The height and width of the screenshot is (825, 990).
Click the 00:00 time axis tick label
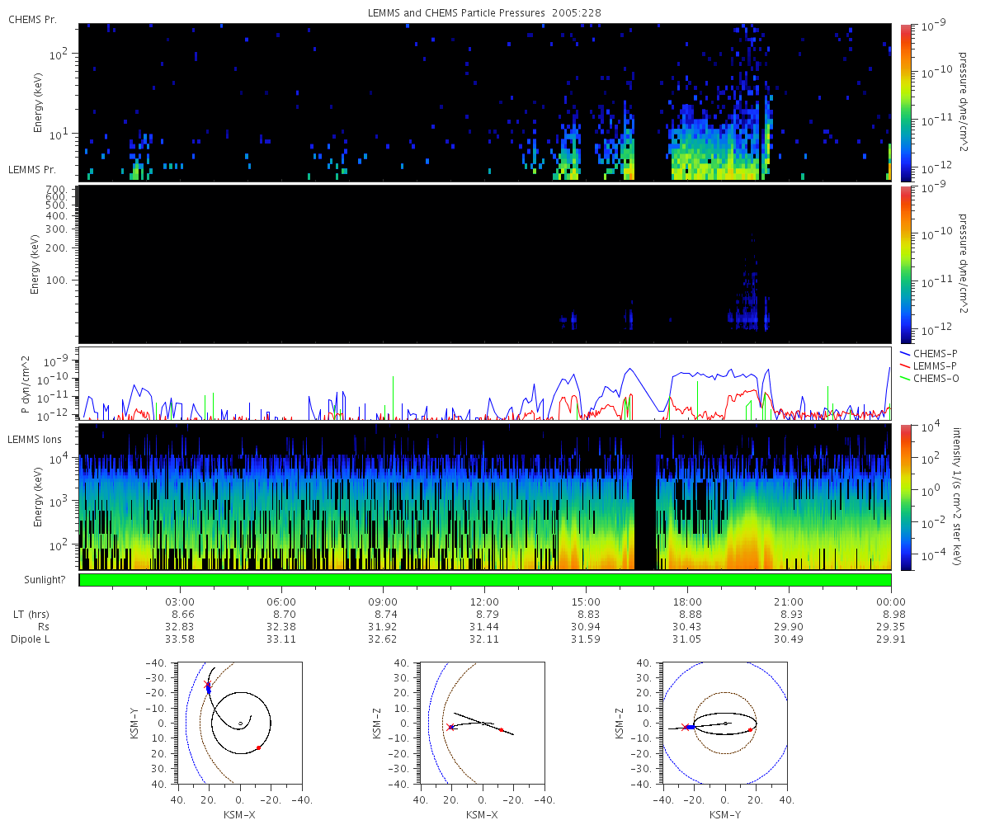point(891,601)
